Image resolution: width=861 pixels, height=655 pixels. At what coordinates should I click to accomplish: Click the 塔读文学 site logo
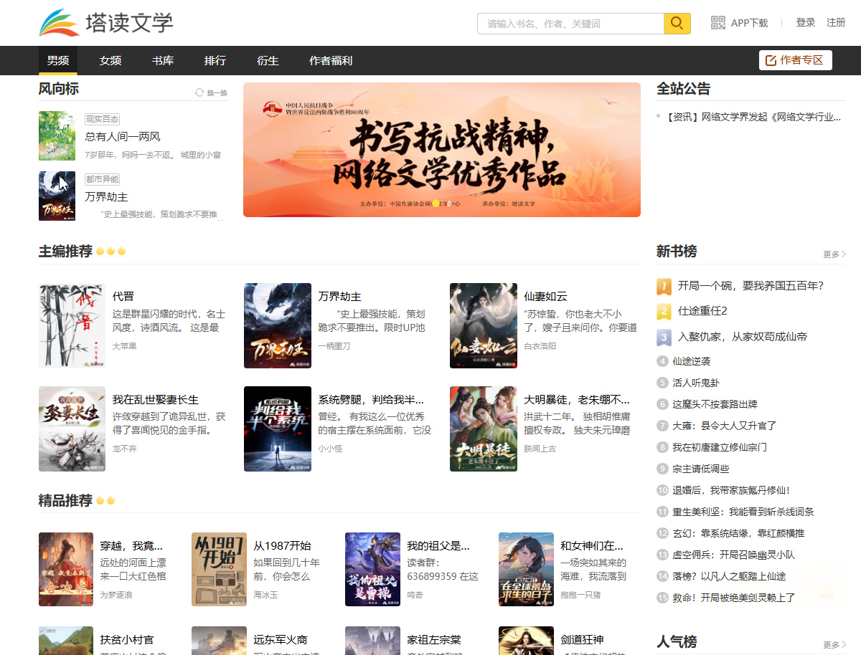pos(106,23)
